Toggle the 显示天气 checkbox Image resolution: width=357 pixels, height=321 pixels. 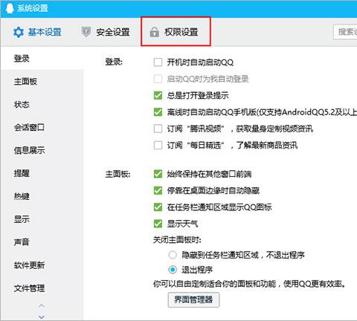point(158,224)
